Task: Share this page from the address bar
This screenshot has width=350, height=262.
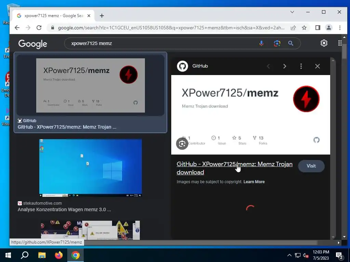Action: tap(293, 28)
